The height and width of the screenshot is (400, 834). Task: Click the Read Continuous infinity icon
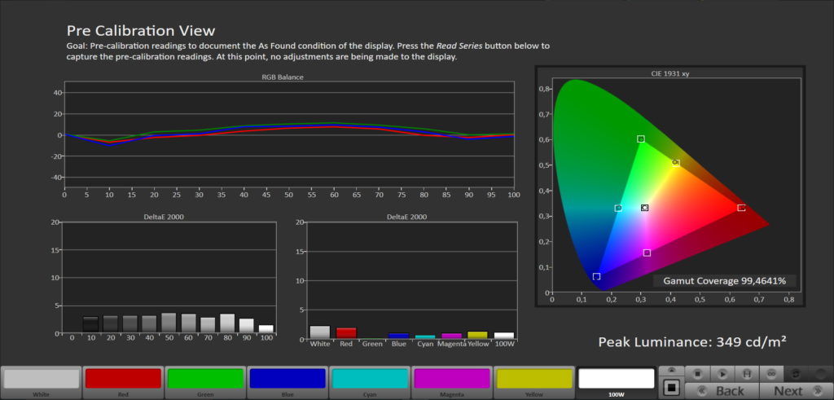tap(772, 374)
